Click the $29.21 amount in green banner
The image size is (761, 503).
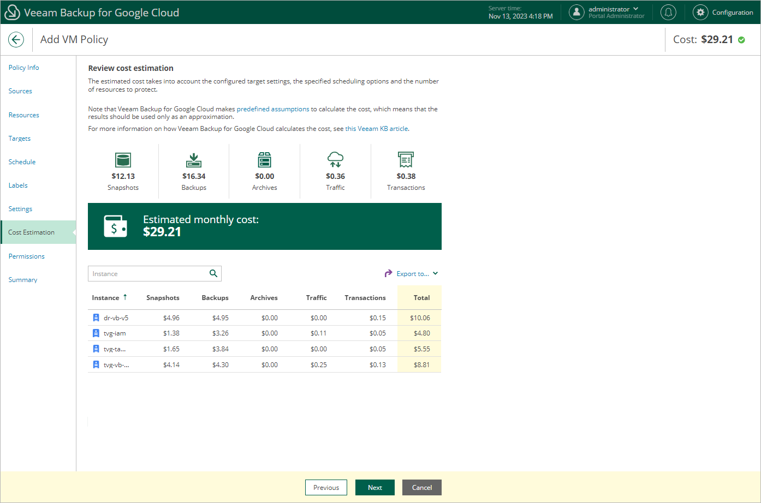tap(162, 232)
